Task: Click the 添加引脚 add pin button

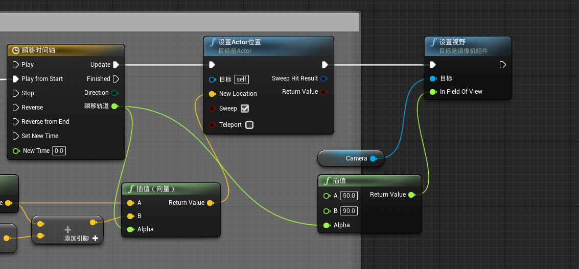Action: point(81,238)
